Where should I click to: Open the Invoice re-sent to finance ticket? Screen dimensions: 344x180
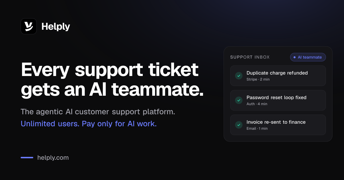[278, 125]
